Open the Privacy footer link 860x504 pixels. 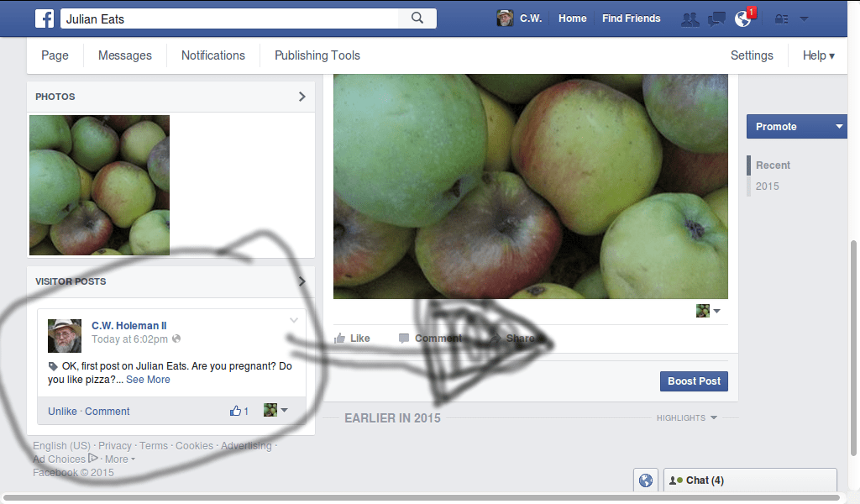pyautogui.click(x=115, y=445)
